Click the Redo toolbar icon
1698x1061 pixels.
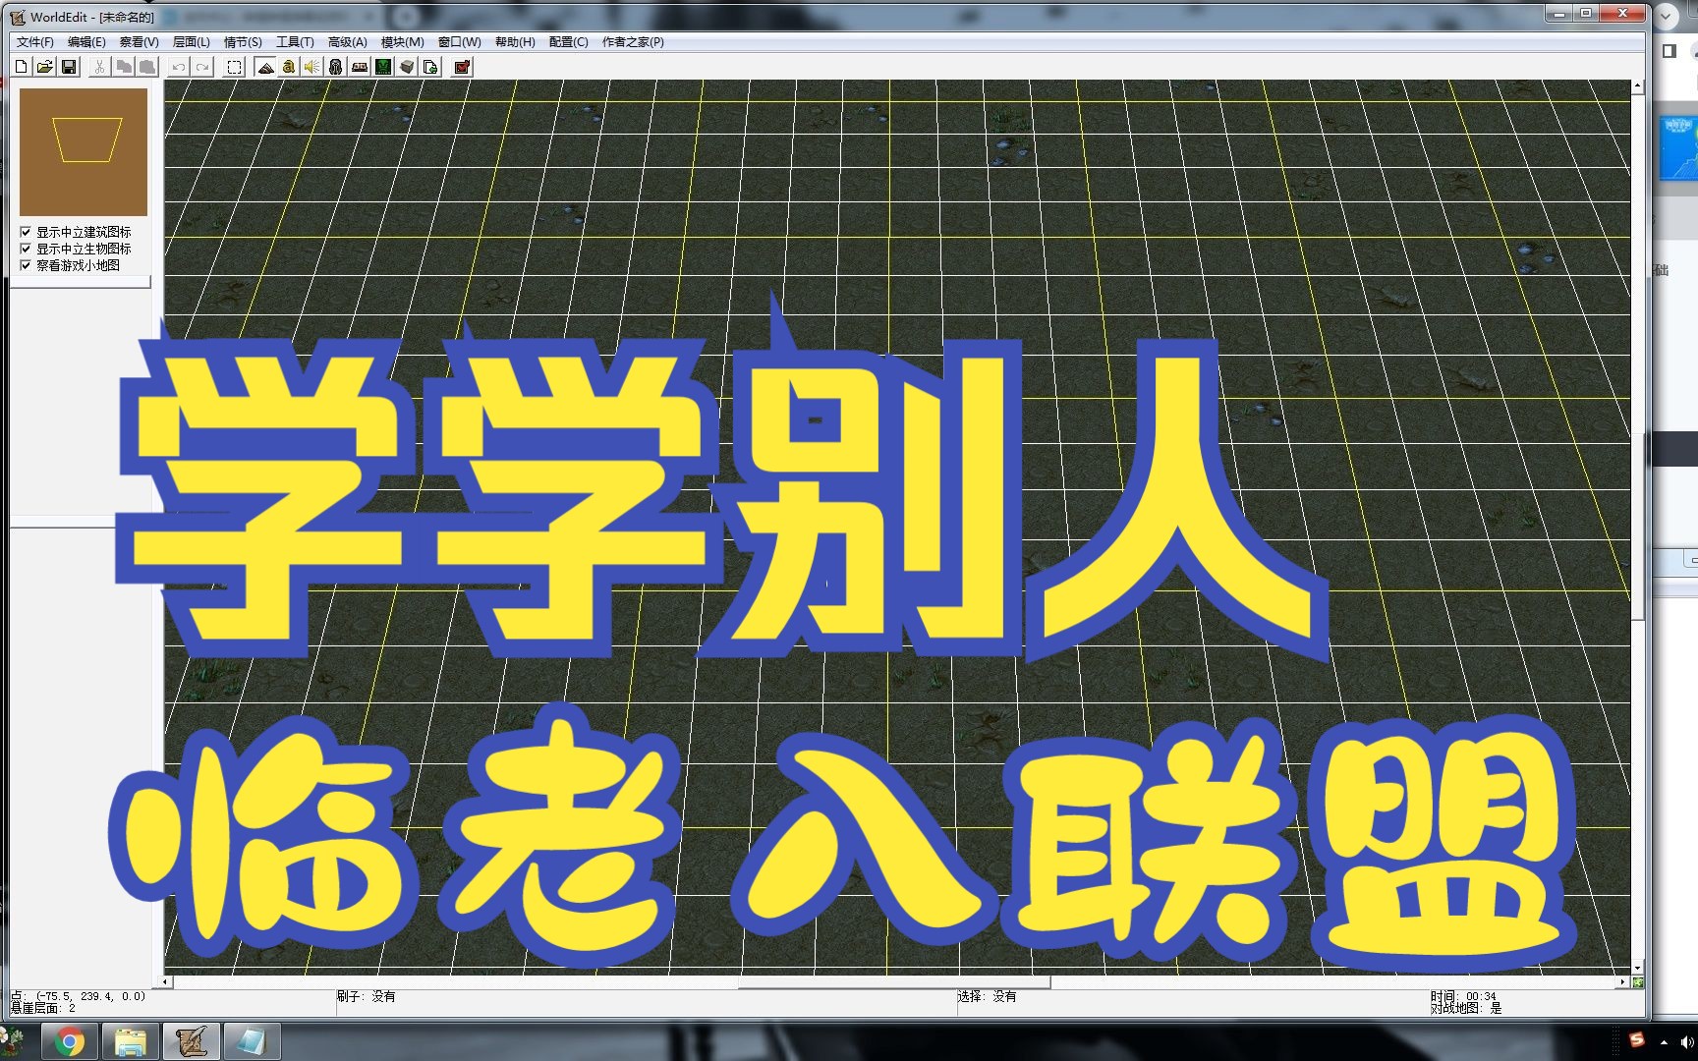pos(202,67)
